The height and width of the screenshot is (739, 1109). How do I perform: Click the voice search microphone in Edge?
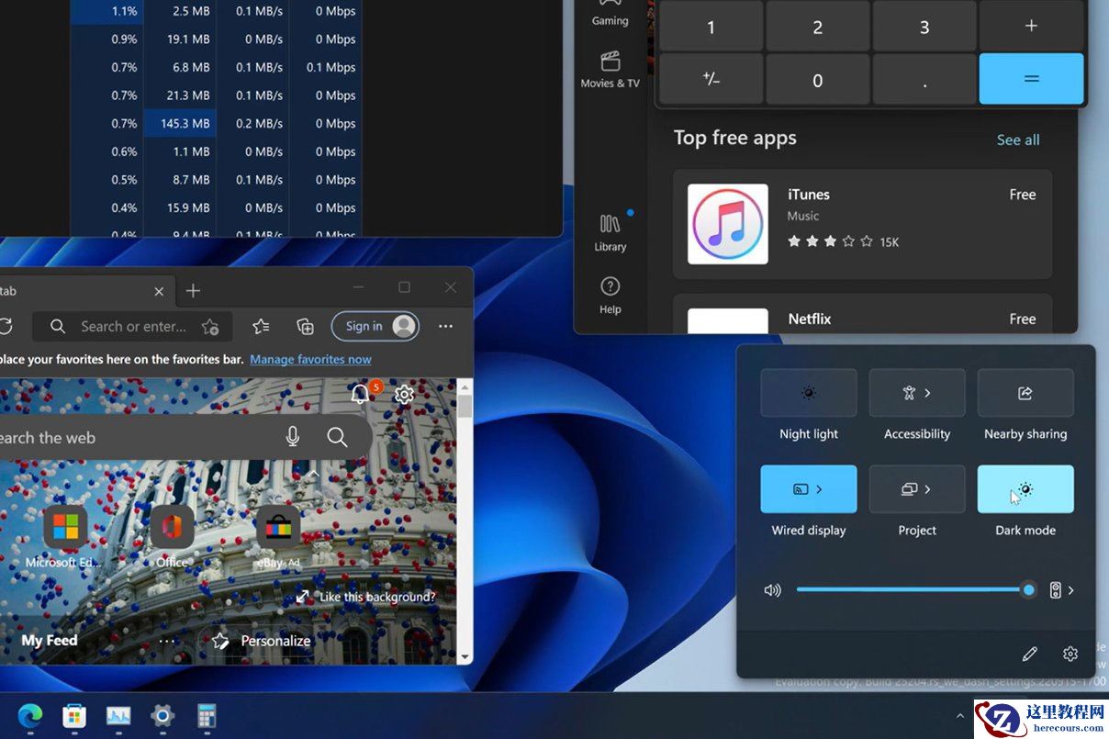tap(292, 436)
